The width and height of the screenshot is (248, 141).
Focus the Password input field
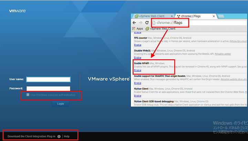(49, 89)
